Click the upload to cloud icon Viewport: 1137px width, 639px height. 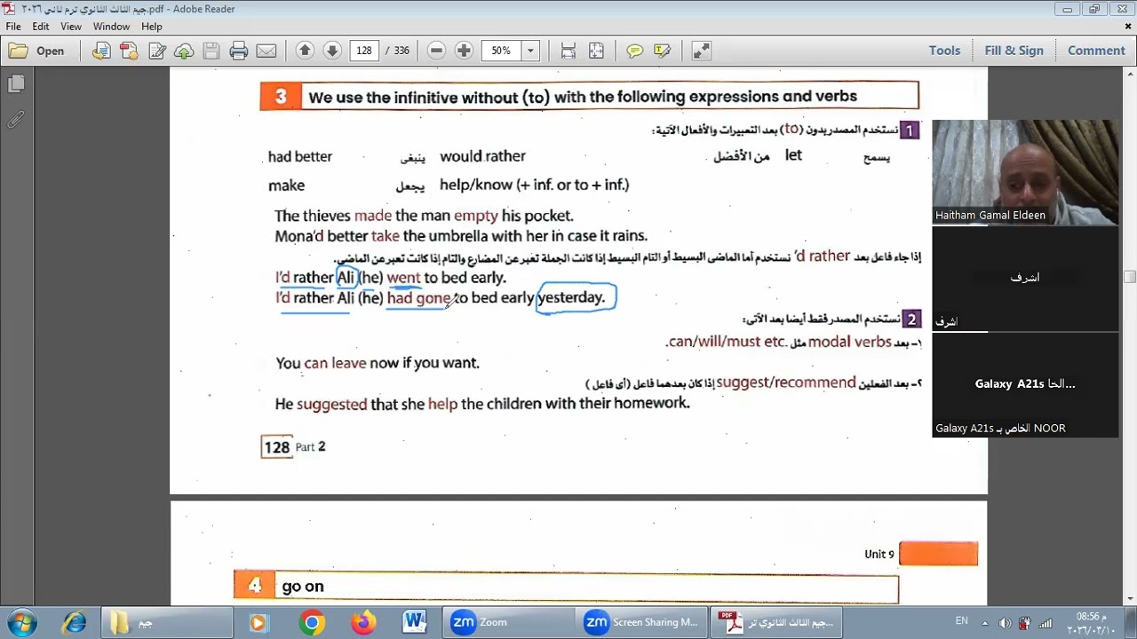[x=184, y=51]
